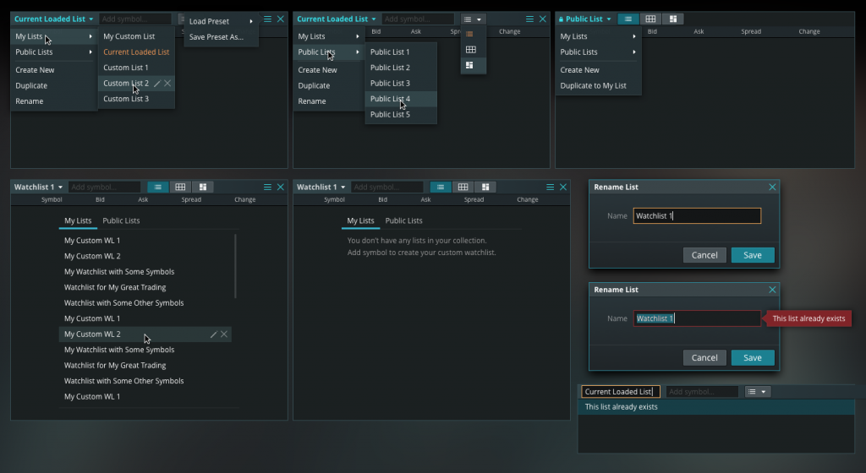Toggle Current Loaded List dropdown above Public List submenu
This screenshot has width=866, height=473.
(x=337, y=19)
